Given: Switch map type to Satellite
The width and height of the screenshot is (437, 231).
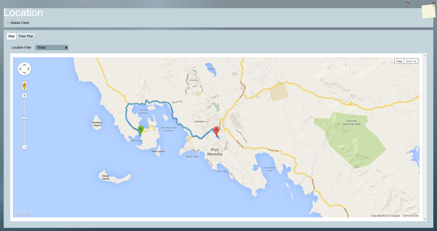Looking at the screenshot, I should click(x=411, y=61).
